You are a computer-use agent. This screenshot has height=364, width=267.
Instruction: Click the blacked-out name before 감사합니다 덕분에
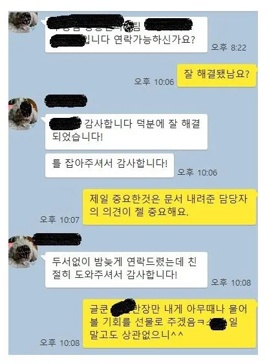(x=65, y=124)
